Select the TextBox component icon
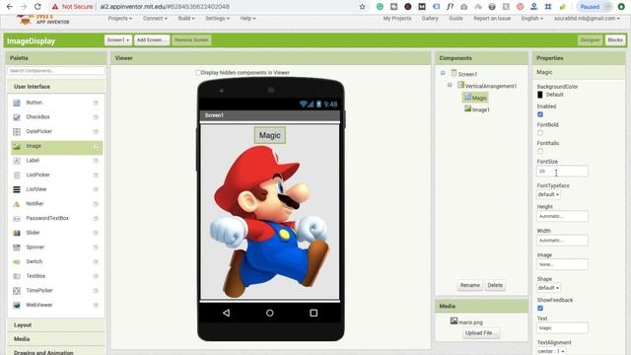The height and width of the screenshot is (355, 631). pyautogui.click(x=17, y=276)
